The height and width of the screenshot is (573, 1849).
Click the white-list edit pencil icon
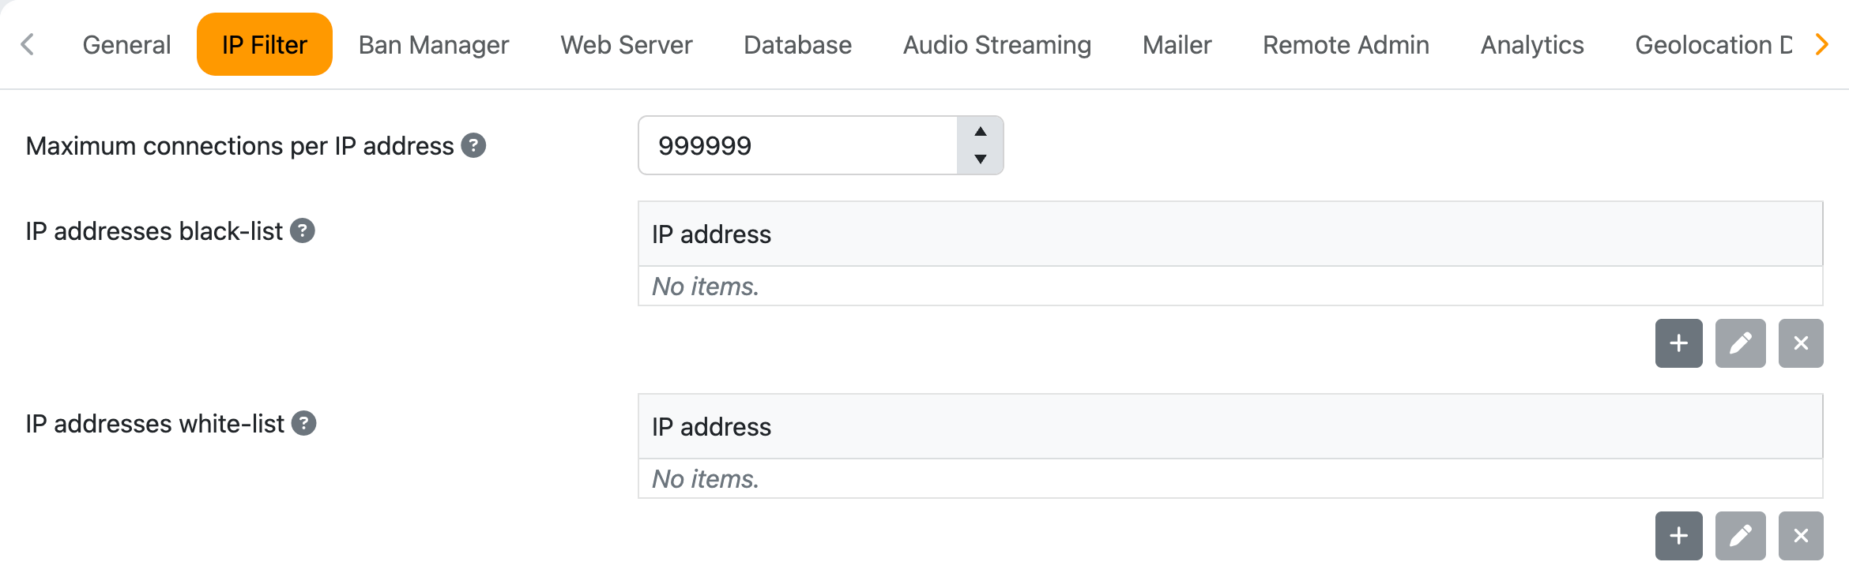pyautogui.click(x=1740, y=536)
